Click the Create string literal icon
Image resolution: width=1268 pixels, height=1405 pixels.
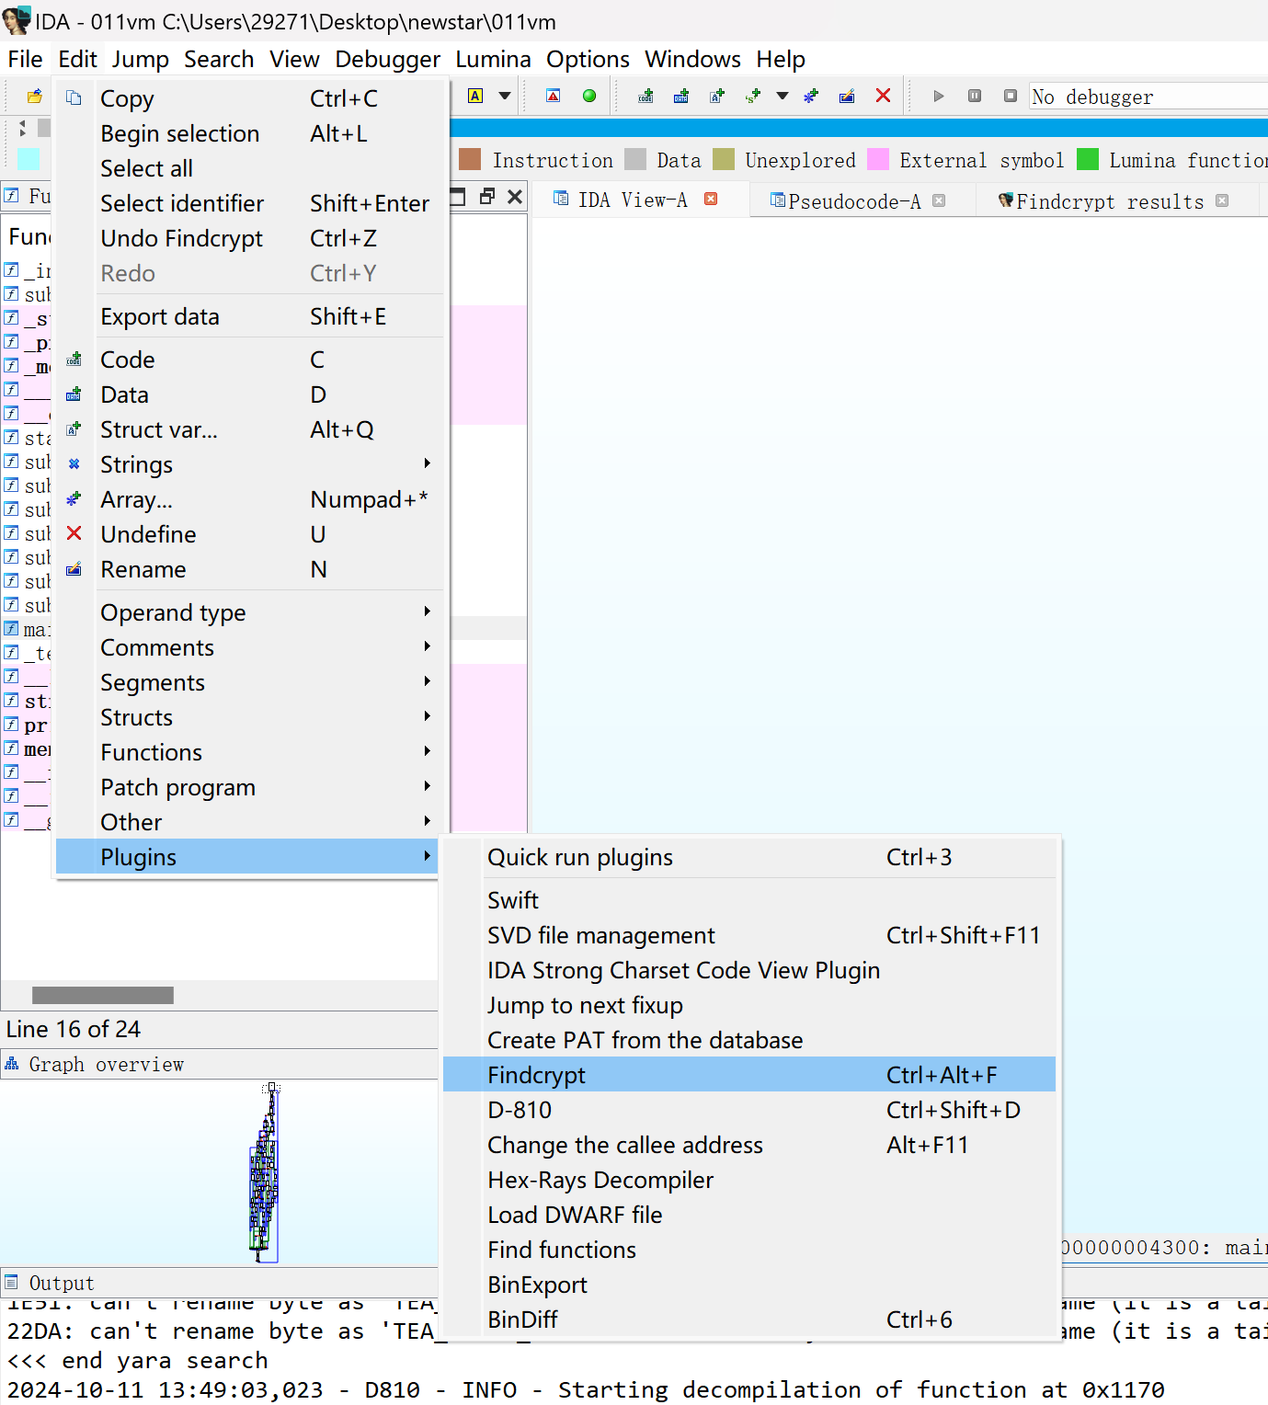[753, 95]
